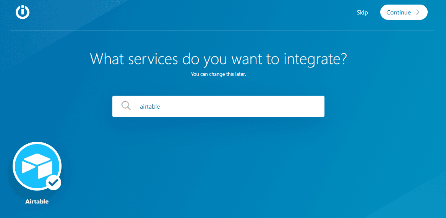Deselect Airtable by clicking its name label
This screenshot has height=218, width=446.
[x=37, y=202]
